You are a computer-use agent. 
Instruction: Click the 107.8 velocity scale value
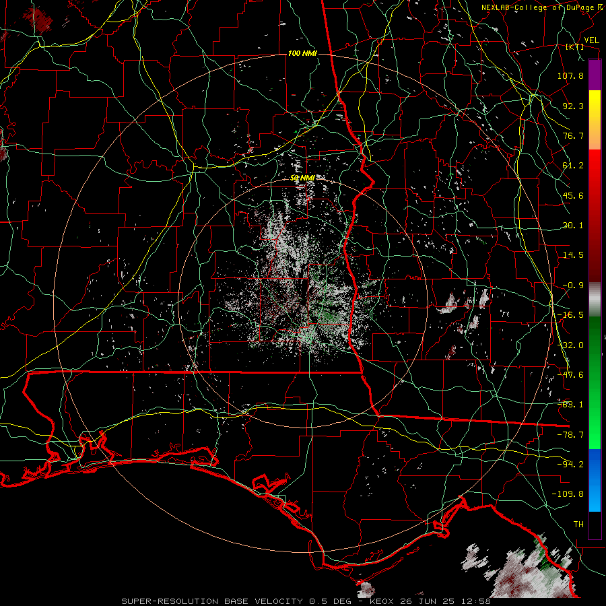(x=570, y=75)
